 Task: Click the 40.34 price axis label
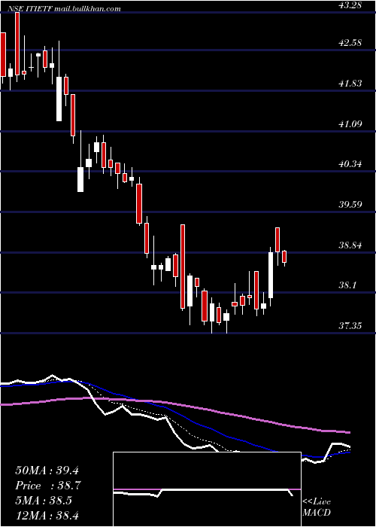pyautogui.click(x=350, y=164)
